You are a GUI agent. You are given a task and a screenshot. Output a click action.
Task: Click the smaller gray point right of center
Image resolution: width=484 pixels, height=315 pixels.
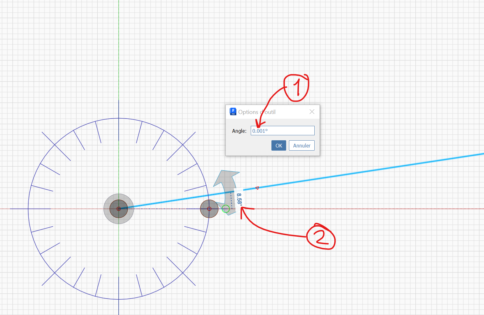coord(209,209)
